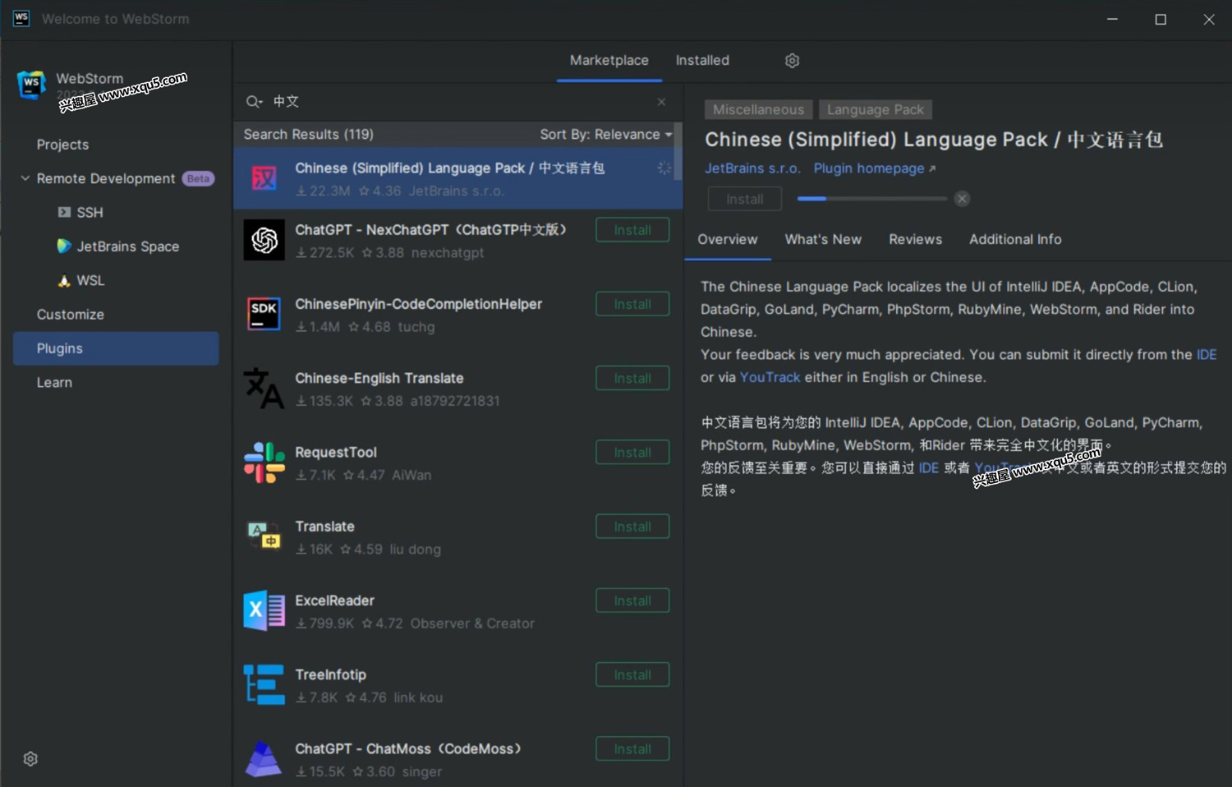Click the Chinese-English Translate plugin icon
The image size is (1232, 787).
[x=264, y=388]
